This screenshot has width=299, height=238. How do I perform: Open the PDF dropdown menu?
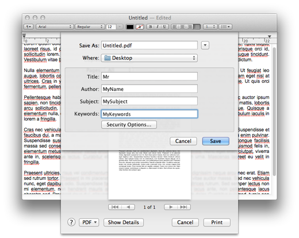tap(89, 222)
